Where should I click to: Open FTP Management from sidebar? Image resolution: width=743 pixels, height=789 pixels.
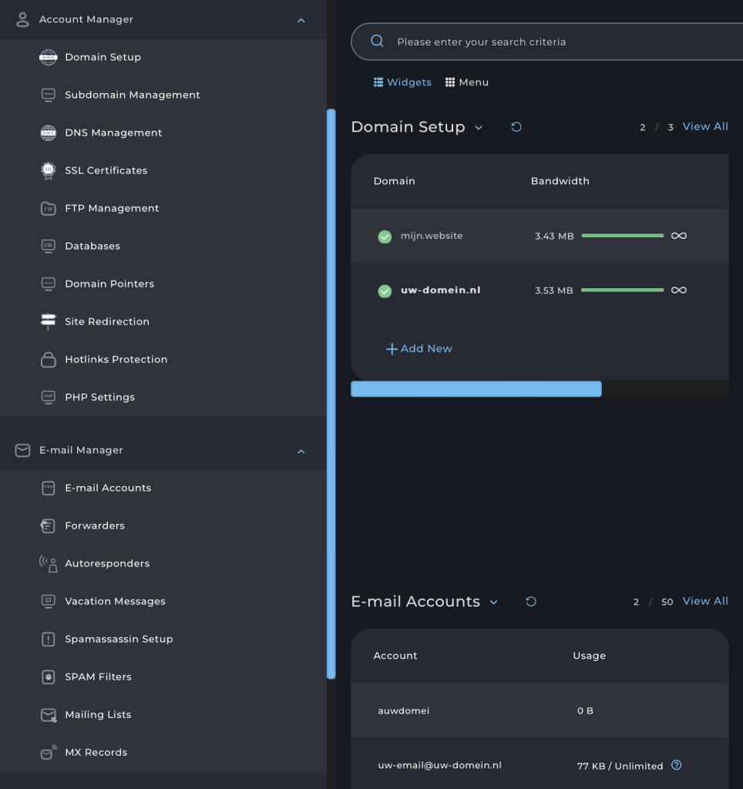tap(47, 208)
